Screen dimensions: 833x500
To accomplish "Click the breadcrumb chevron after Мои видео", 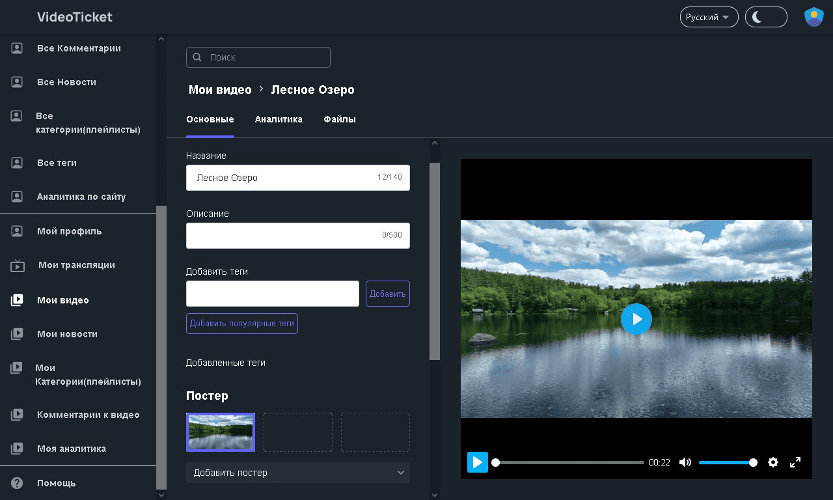I will (262, 89).
